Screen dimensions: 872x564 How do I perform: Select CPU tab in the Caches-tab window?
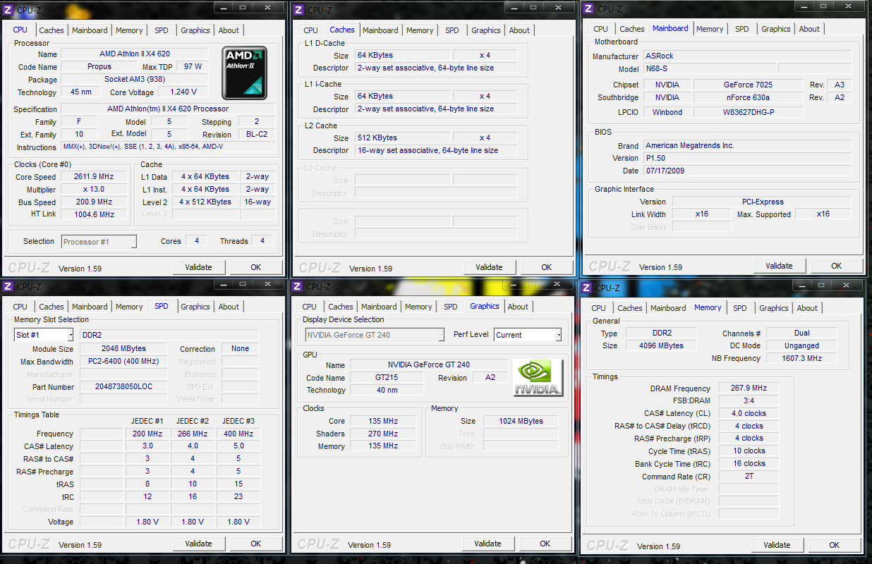pos(311,30)
